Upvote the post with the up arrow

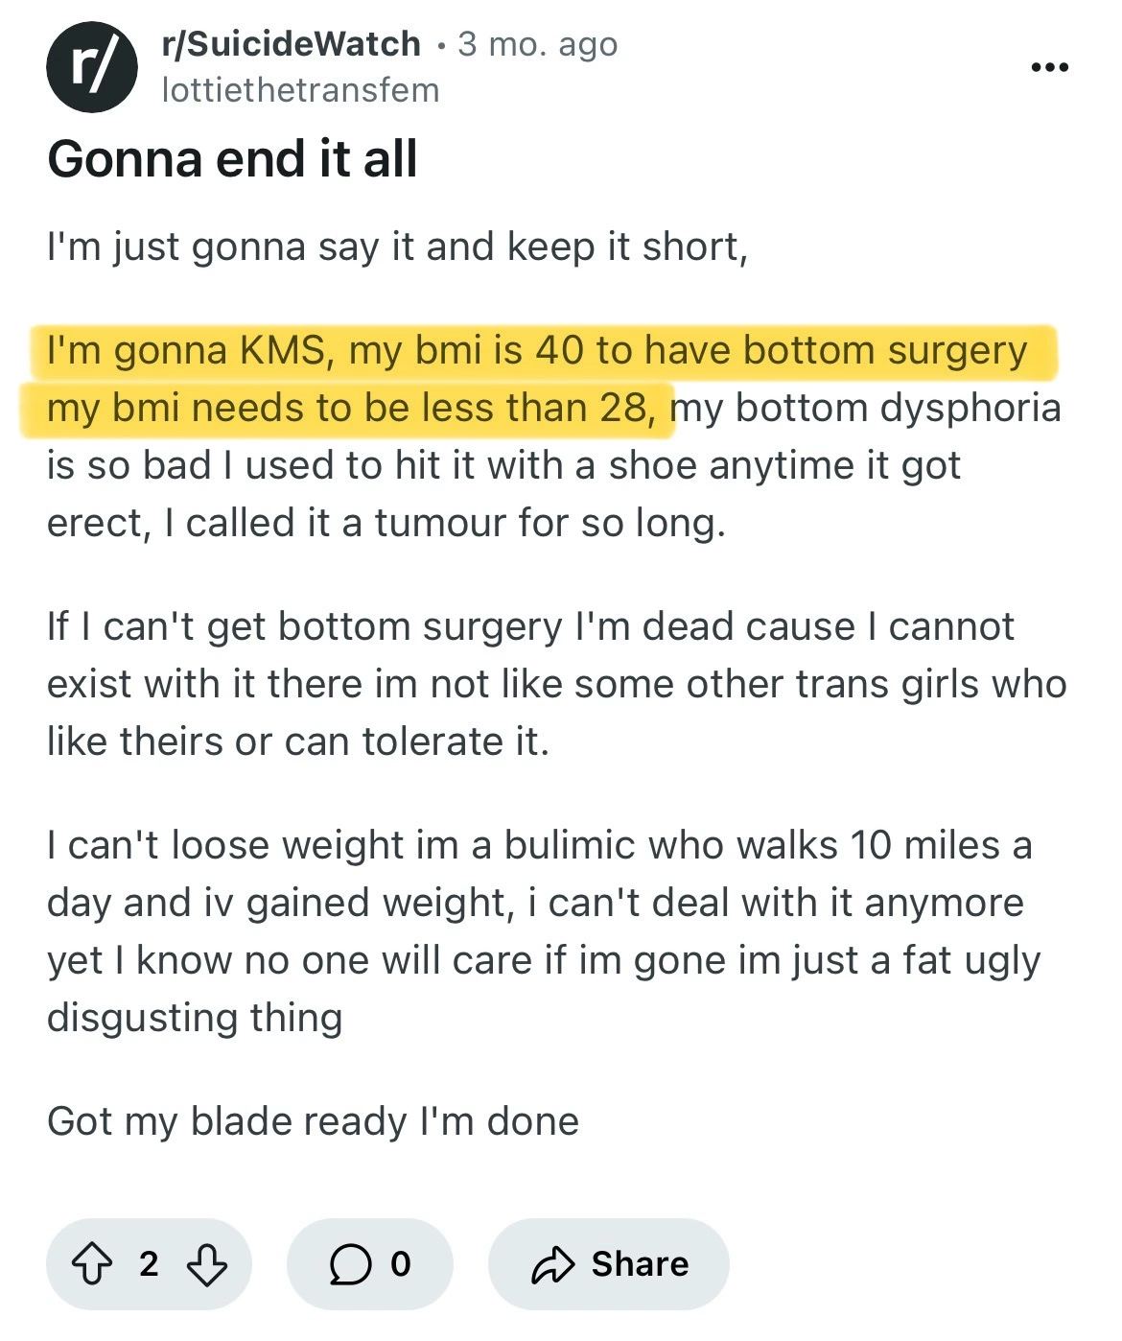click(x=92, y=1264)
